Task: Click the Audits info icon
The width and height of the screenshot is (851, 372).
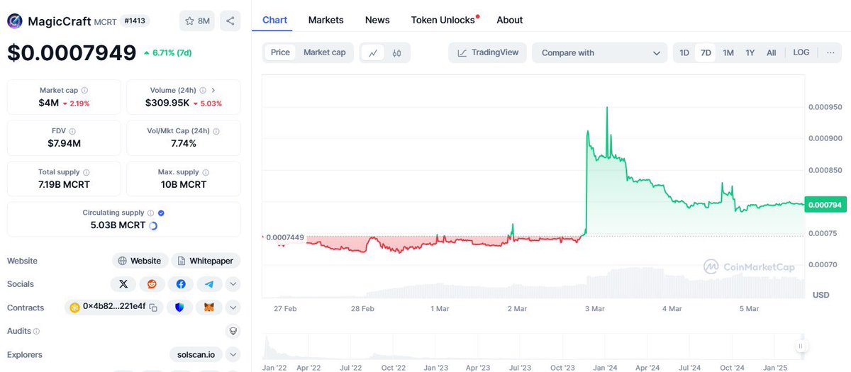Action: 36,331
